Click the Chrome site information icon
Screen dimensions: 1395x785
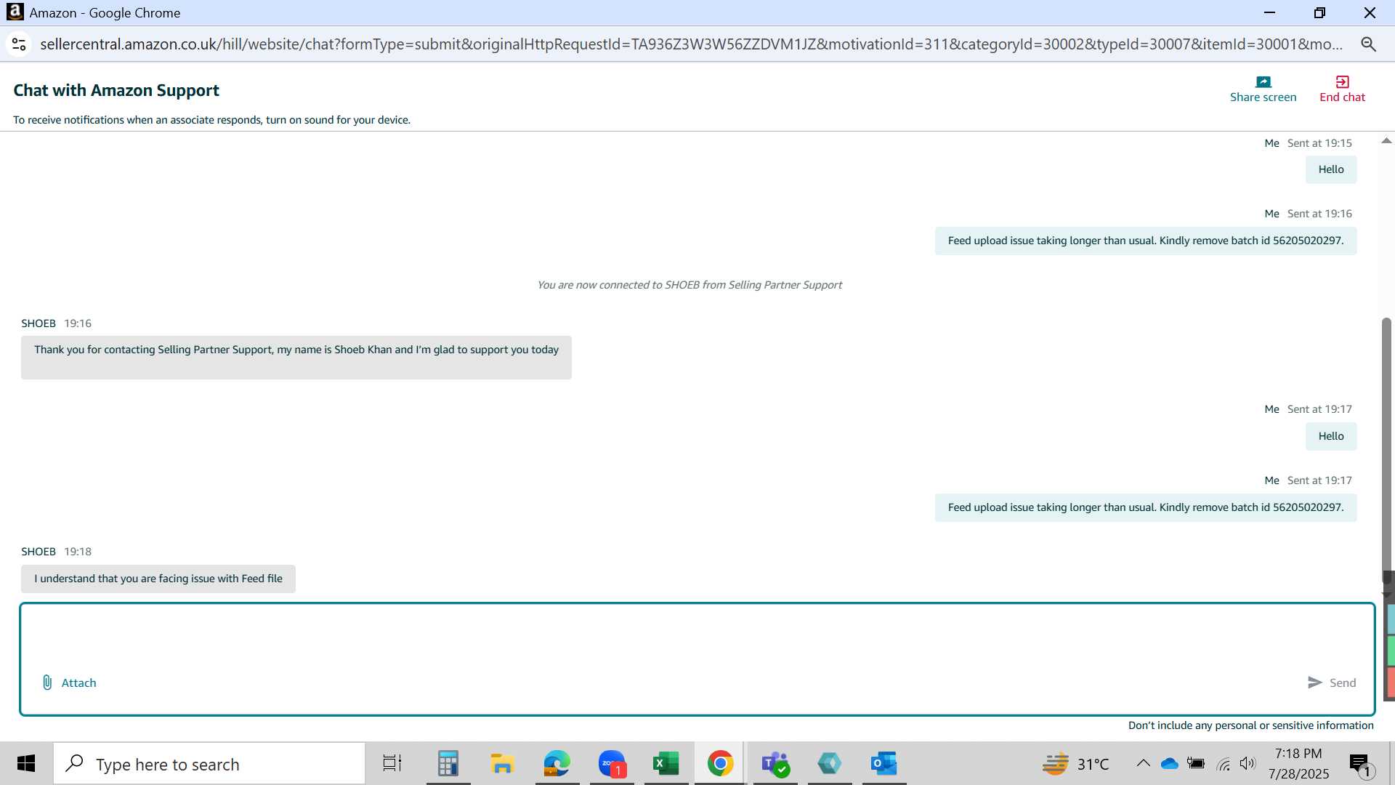(x=20, y=44)
